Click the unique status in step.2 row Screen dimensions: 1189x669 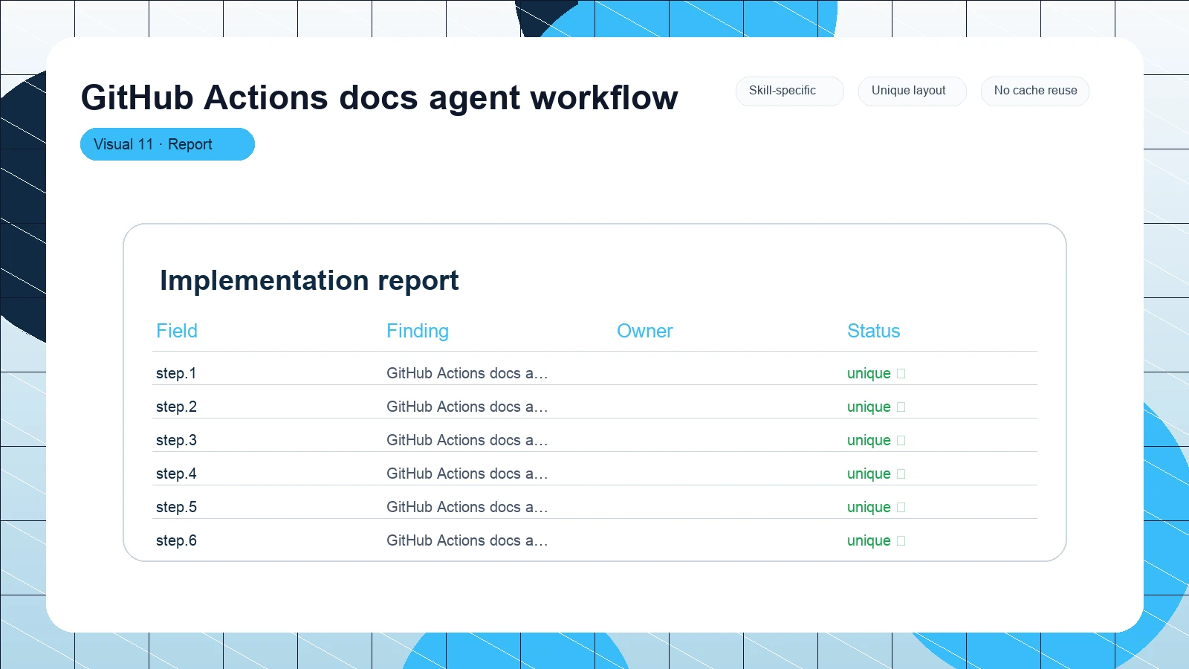pos(869,407)
